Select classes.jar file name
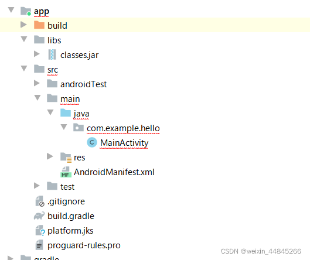 click(x=79, y=55)
